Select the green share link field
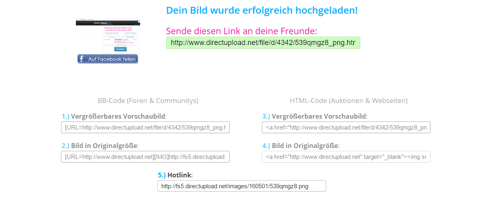Image resolution: width=479 pixels, height=214 pixels. coord(263,43)
